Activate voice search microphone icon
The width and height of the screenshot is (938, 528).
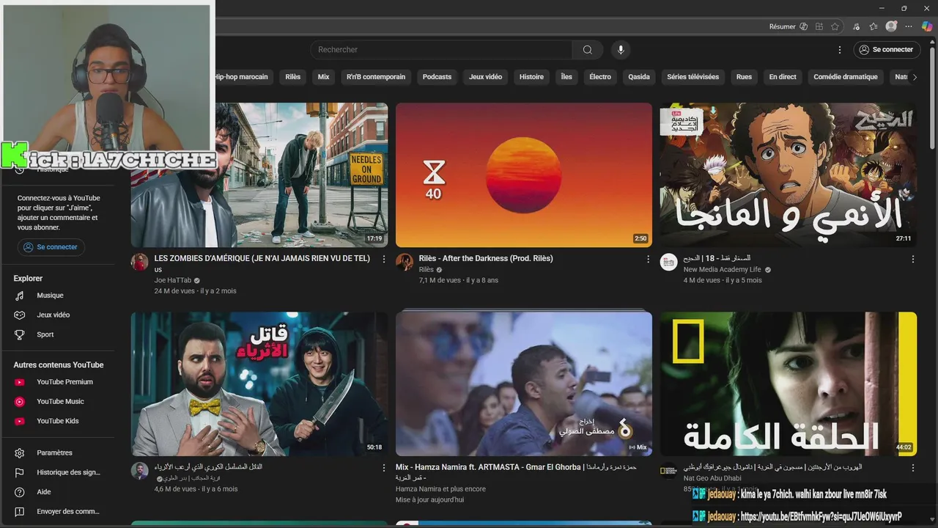[621, 50]
